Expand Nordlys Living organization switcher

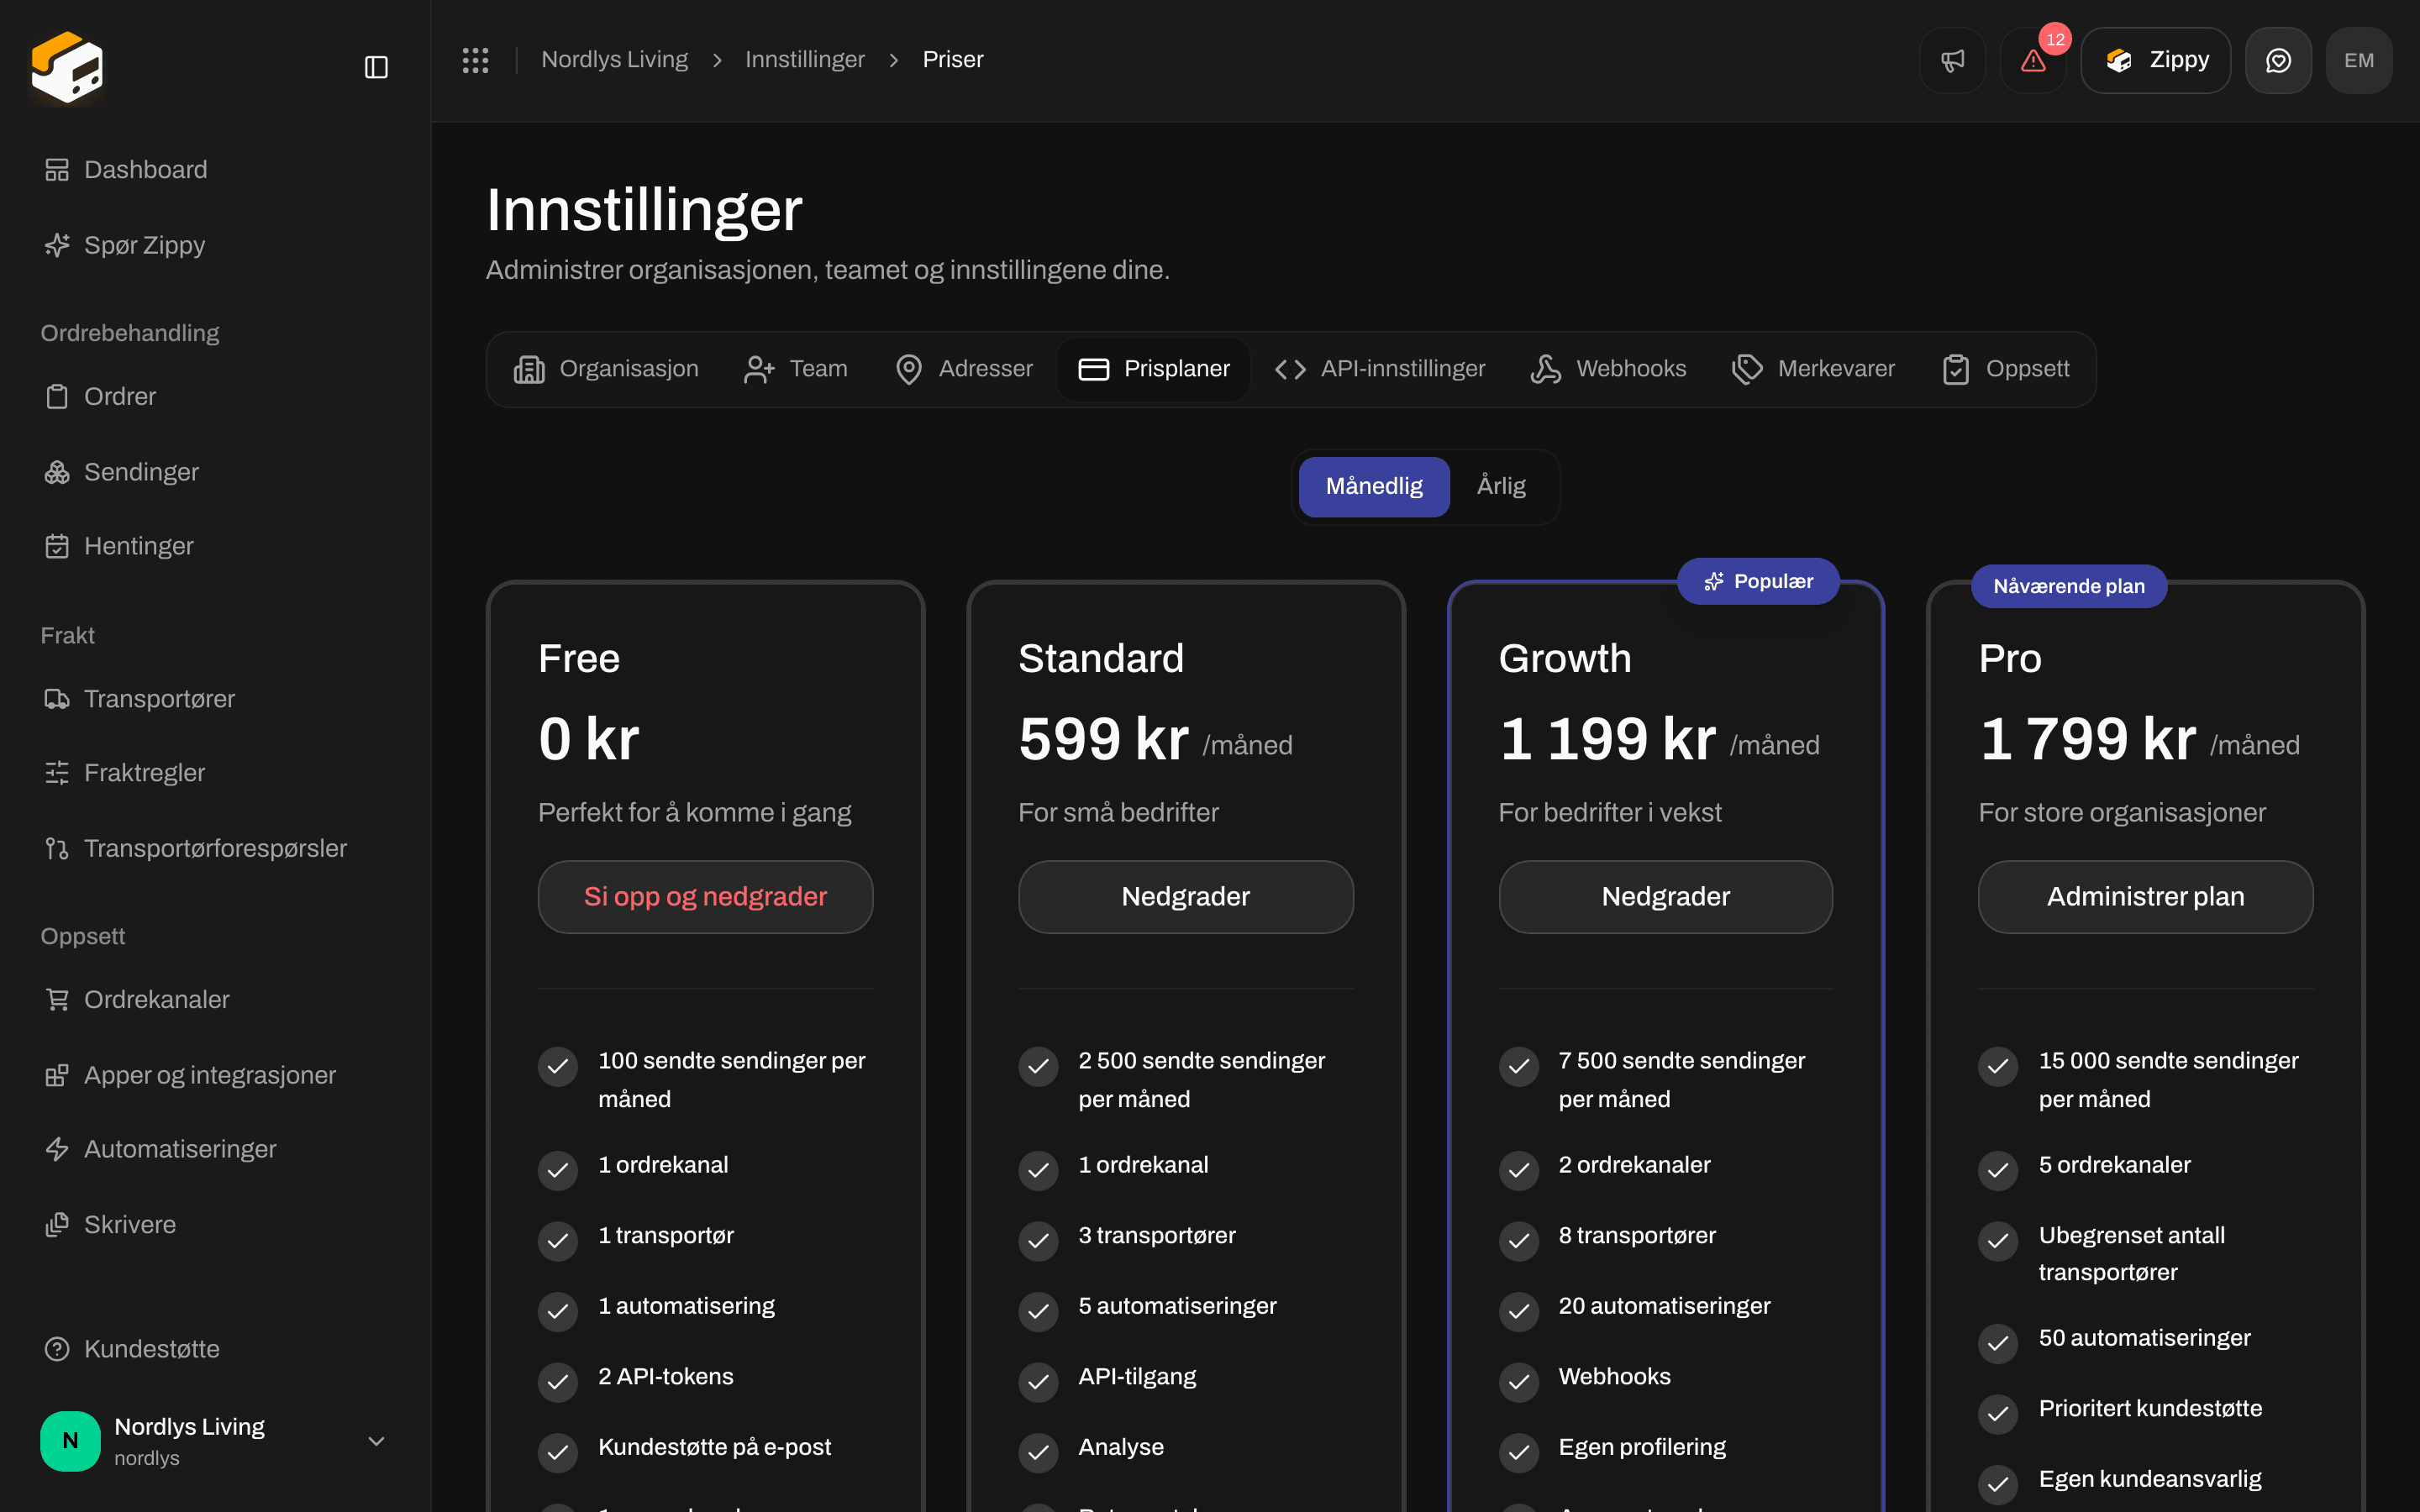[215, 1441]
